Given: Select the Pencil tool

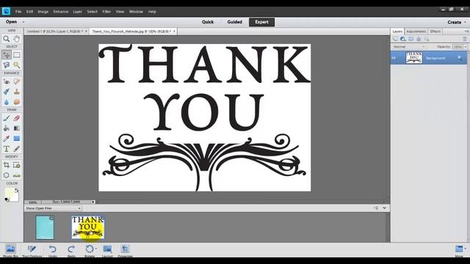Looking at the screenshot, I should tap(17, 148).
